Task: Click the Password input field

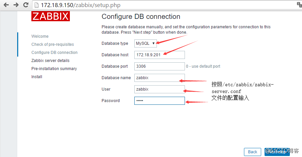Action: (x=160, y=101)
